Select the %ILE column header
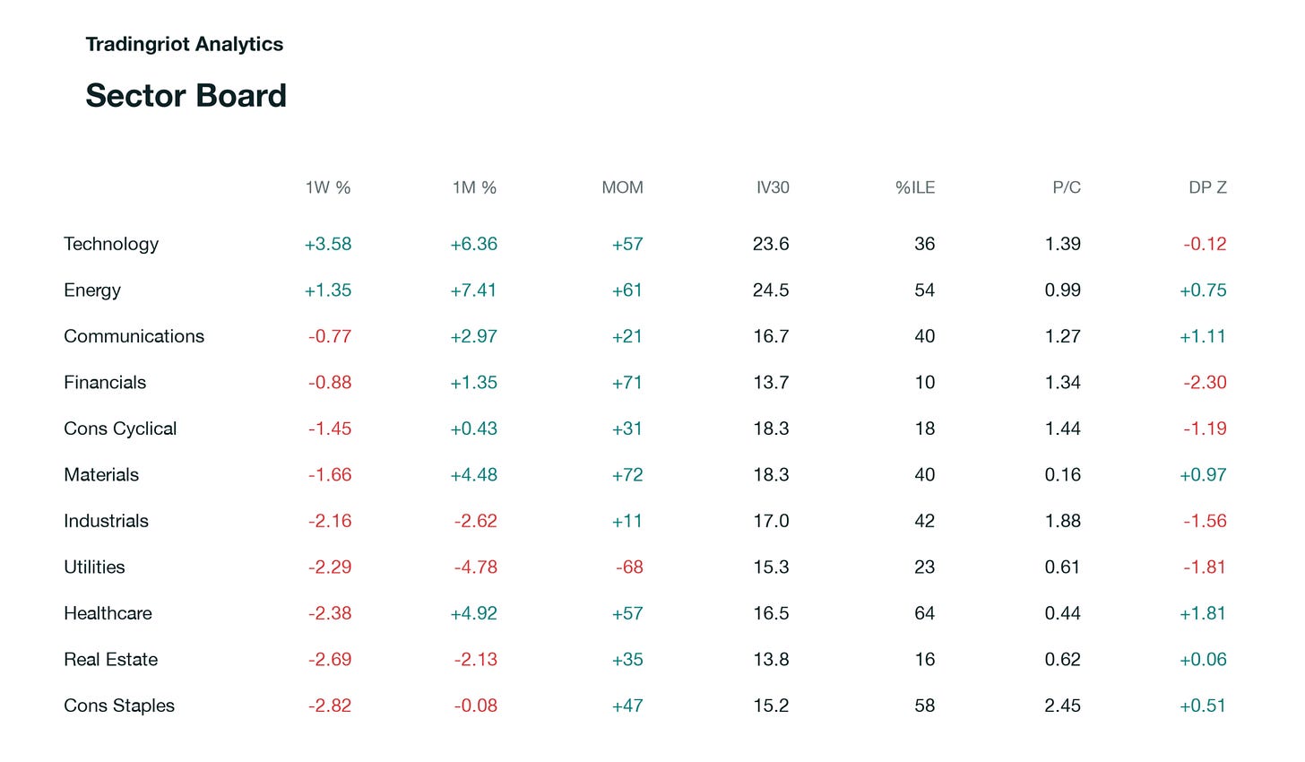This screenshot has width=1305, height=762. (915, 187)
